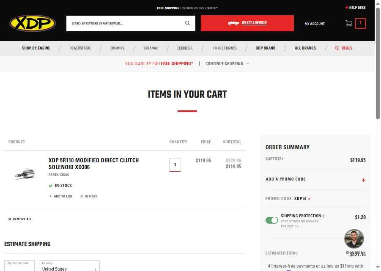Open Shop By Engine menu
The width and height of the screenshot is (381, 271).
click(x=36, y=48)
